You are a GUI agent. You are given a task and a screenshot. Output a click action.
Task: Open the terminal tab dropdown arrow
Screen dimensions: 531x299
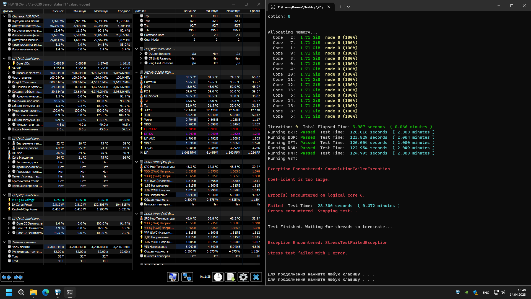(x=348, y=7)
